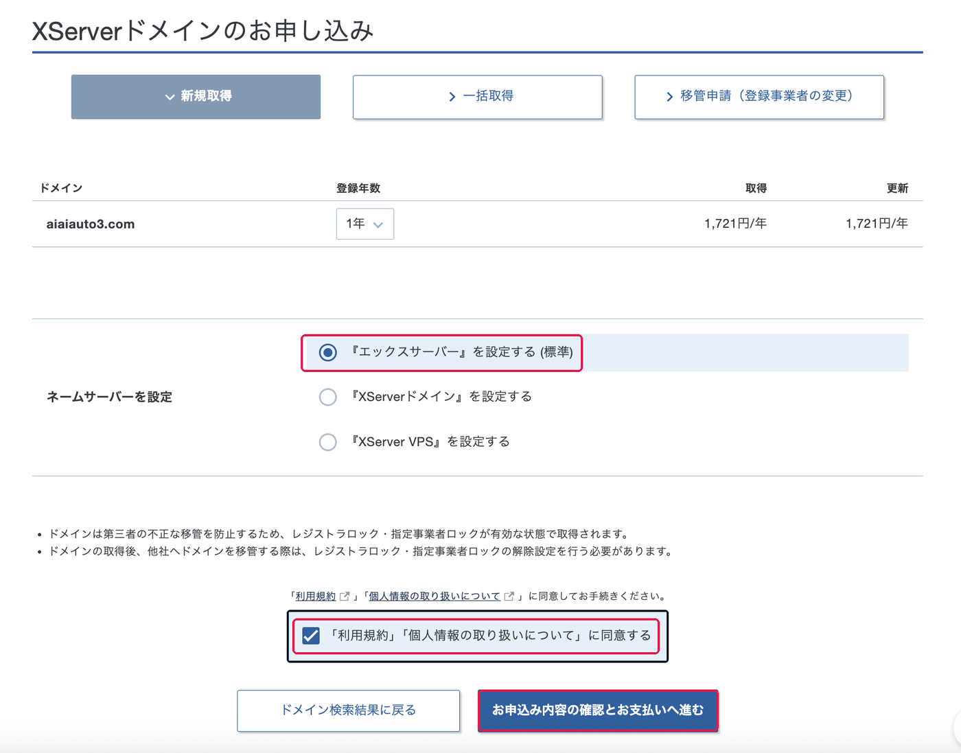Image resolution: width=961 pixels, height=753 pixels.
Task: Open the 移管申請（登録事業者の変更）tab
Action: (x=759, y=97)
